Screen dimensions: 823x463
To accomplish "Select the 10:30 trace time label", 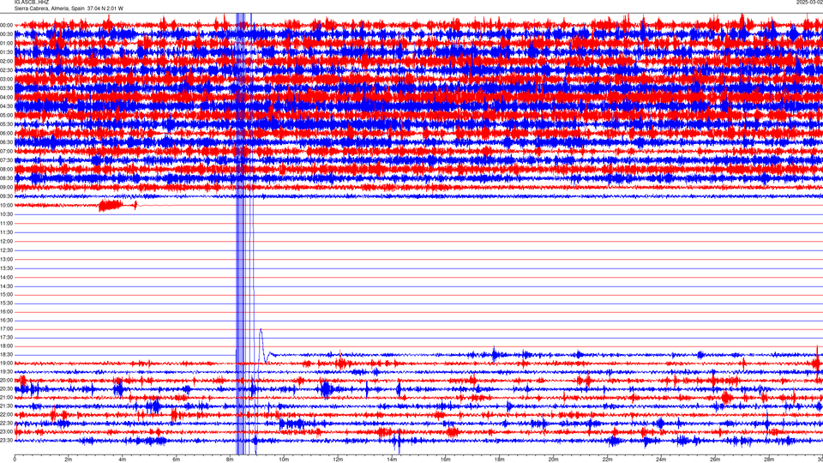I will [6, 214].
